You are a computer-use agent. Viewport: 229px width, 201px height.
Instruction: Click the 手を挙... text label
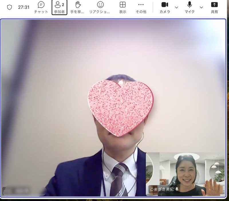(x=77, y=12)
